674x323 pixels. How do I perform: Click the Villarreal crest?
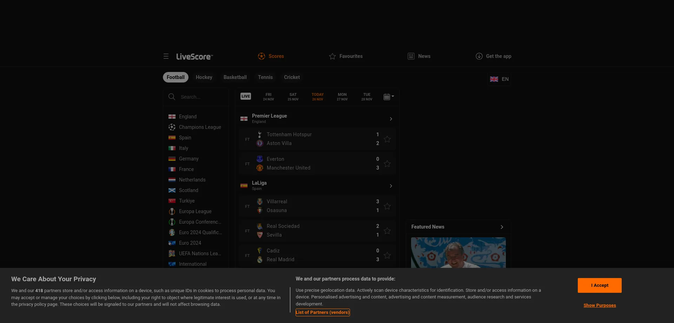pyautogui.click(x=260, y=202)
